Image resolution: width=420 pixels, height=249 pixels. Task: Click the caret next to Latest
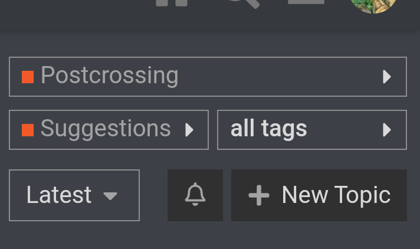[110, 196]
